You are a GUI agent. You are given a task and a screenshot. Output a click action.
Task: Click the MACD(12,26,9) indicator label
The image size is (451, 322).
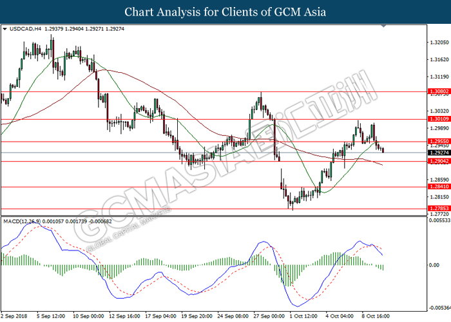coord(22,222)
